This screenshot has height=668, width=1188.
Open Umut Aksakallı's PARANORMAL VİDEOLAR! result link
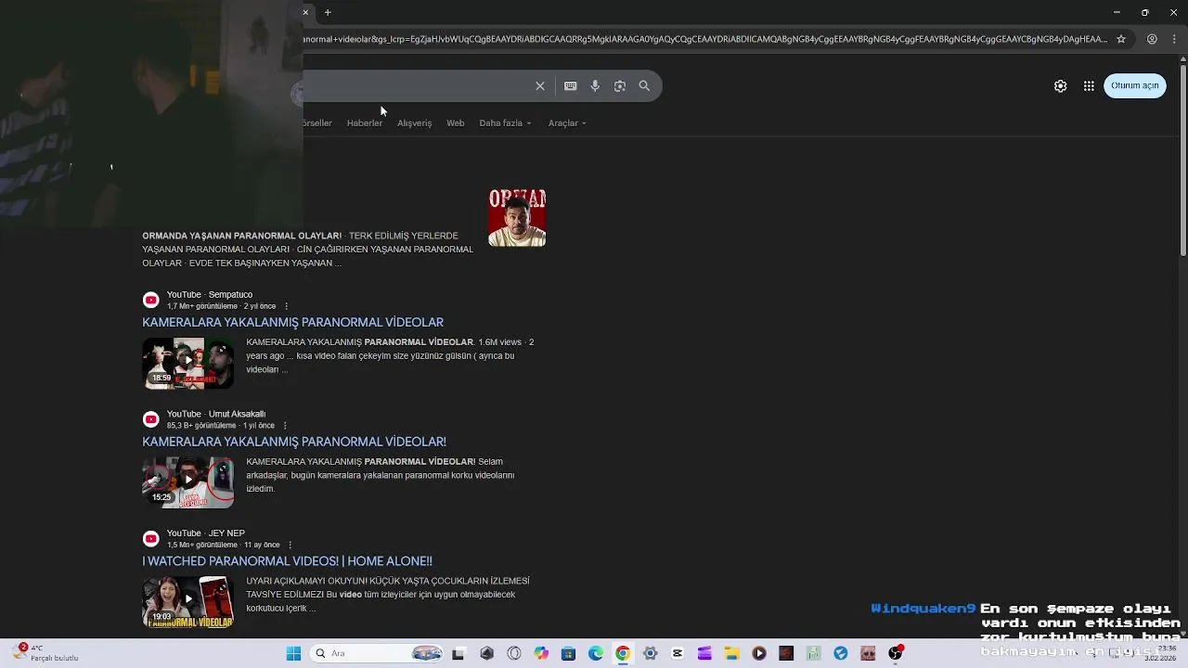point(294,442)
